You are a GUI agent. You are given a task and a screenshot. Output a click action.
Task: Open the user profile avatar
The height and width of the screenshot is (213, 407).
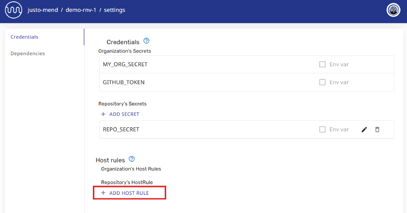tap(393, 10)
